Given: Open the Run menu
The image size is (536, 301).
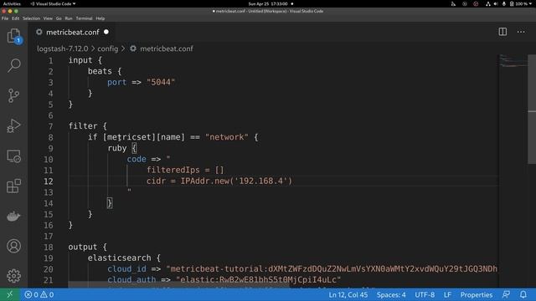Looking at the screenshot, I should coord(69,18).
